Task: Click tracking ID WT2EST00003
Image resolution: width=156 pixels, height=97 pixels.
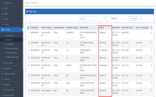Action: tap(35, 65)
